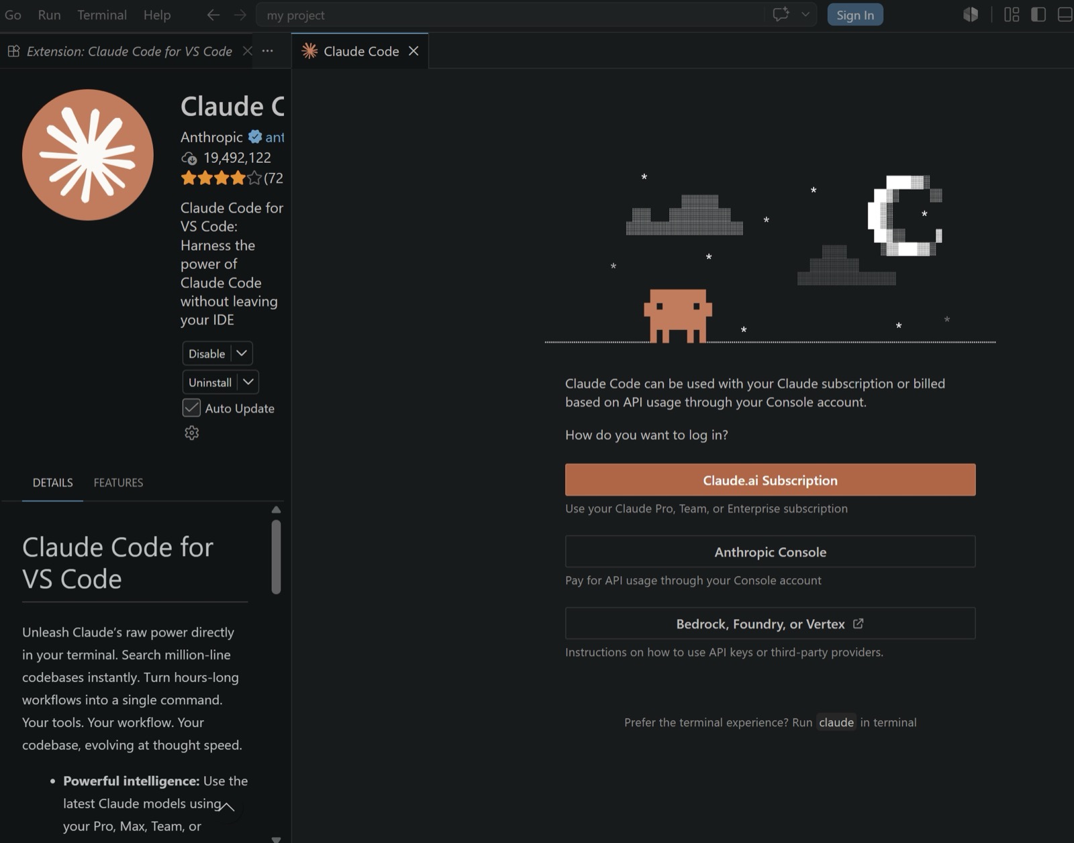
Task: Switch to the Extension: Claude Code tab
Action: 129,51
